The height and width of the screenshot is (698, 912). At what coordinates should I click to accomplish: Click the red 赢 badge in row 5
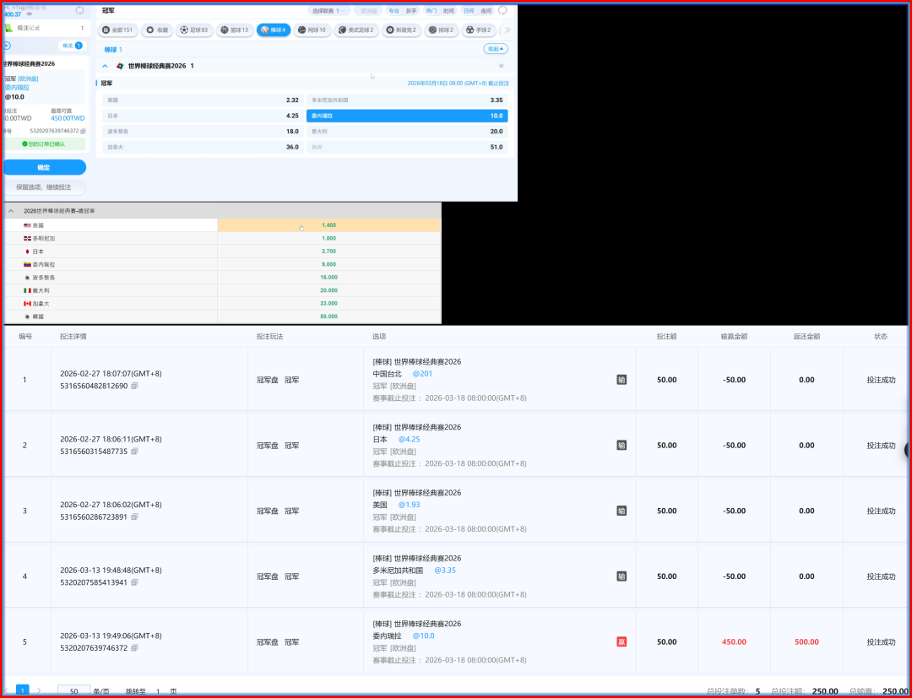pos(622,641)
